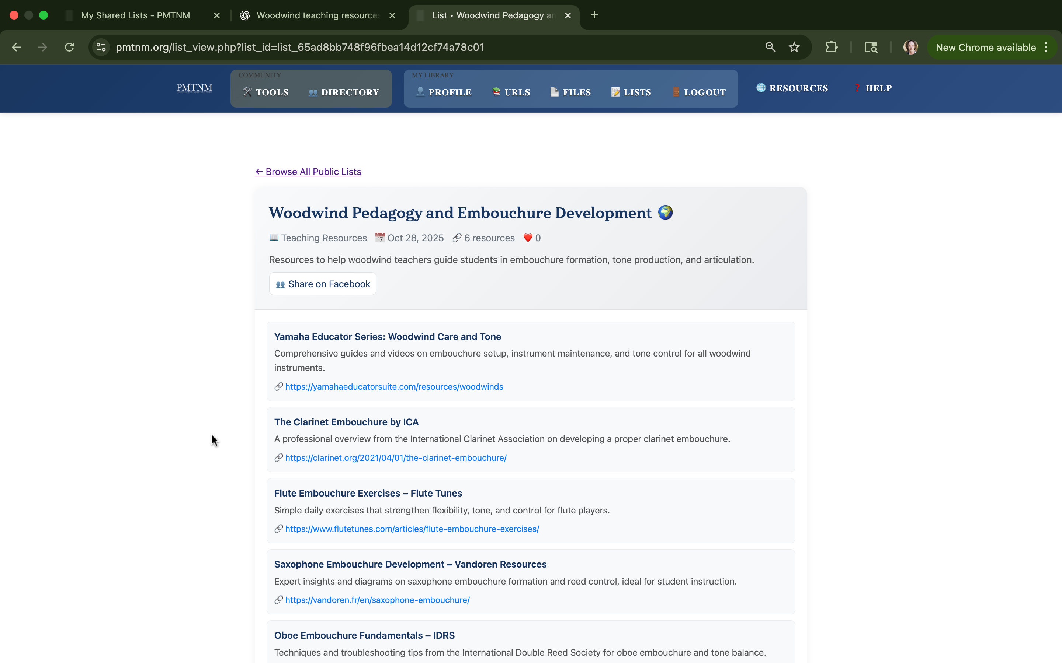Image resolution: width=1062 pixels, height=663 pixels.
Task: Click Share on Facebook button
Action: tap(323, 284)
